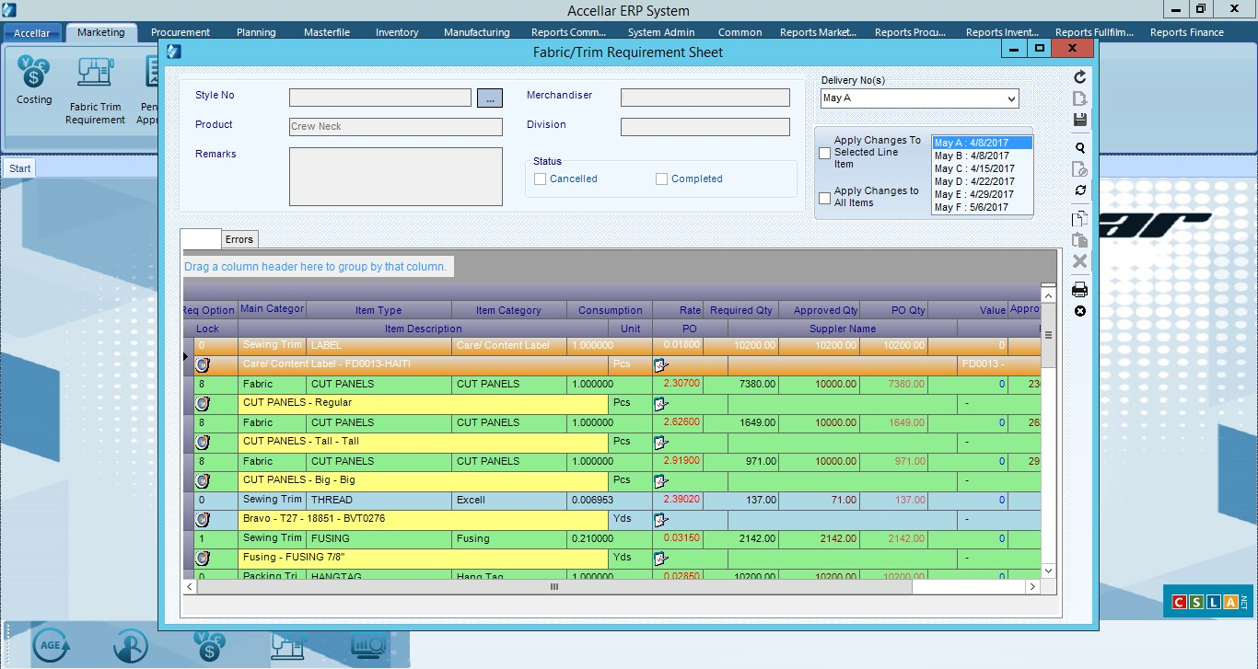Click the Cancel (black circle) icon below Print

click(x=1078, y=310)
